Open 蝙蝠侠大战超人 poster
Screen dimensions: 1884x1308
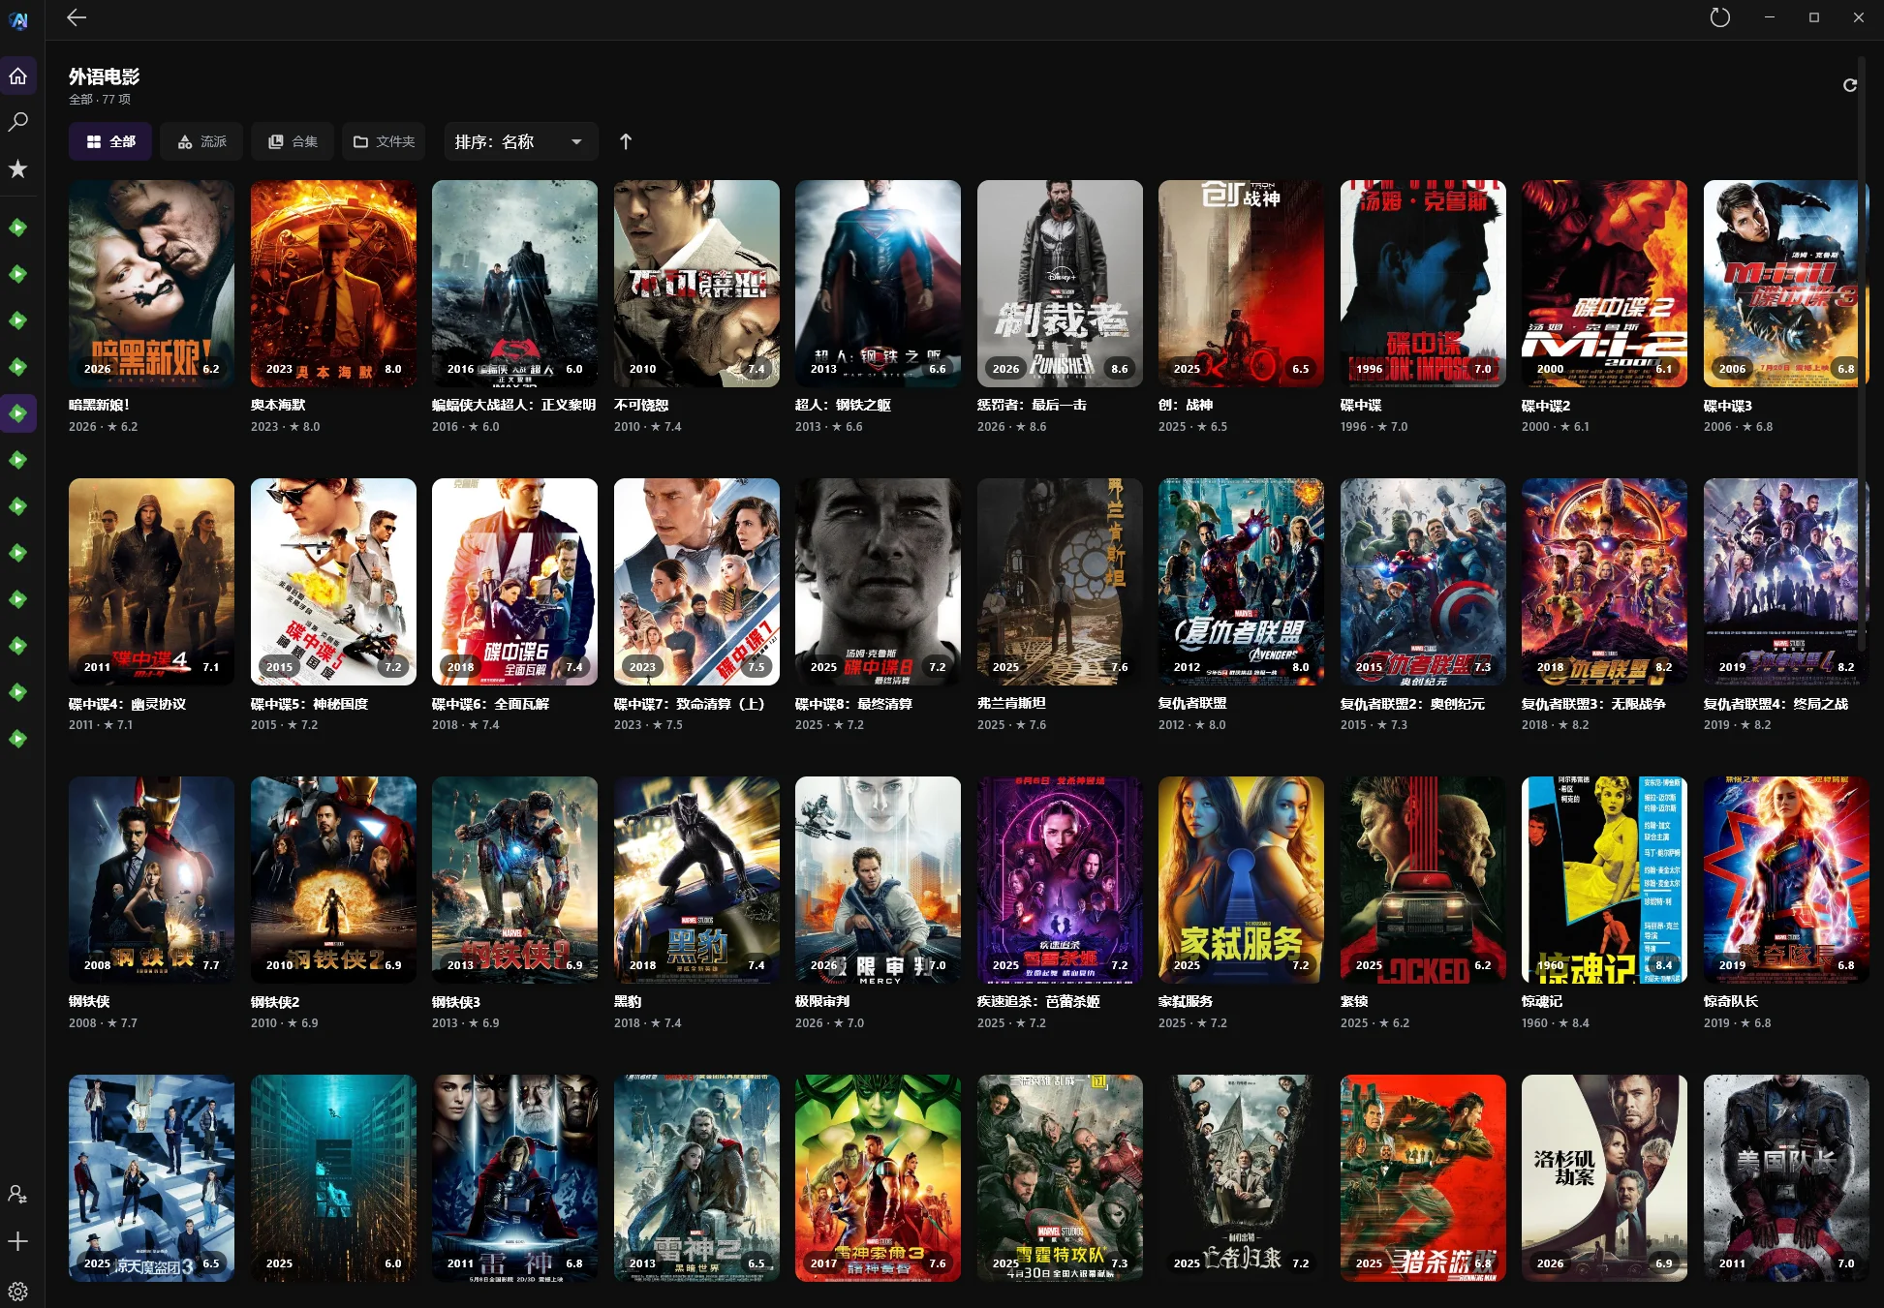tap(514, 284)
